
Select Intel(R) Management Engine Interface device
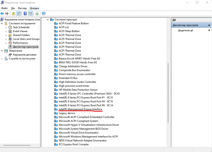tap(80, 109)
